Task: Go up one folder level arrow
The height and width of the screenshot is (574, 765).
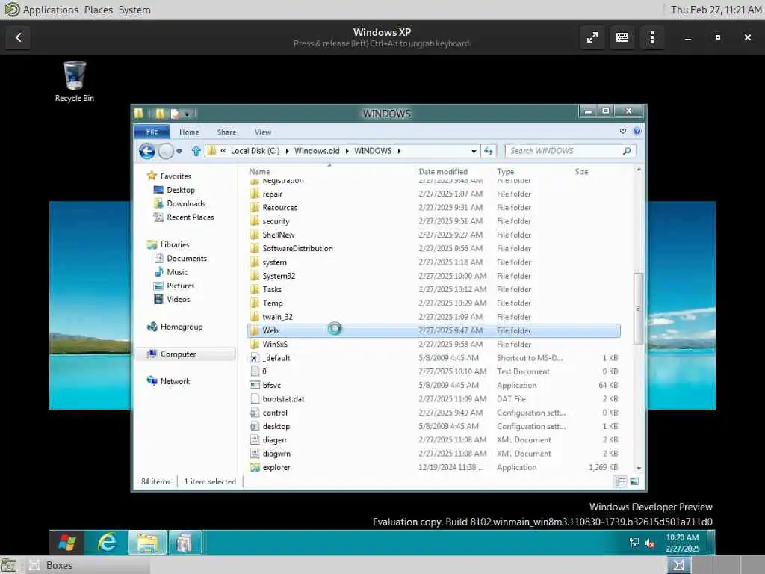Action: pos(196,151)
